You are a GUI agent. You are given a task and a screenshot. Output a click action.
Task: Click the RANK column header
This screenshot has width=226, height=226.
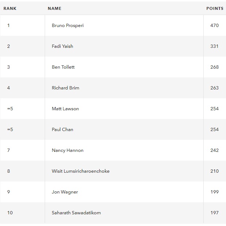10,8
